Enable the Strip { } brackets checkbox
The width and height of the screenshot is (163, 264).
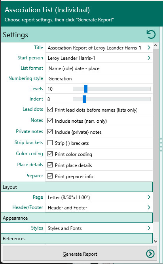50,143
